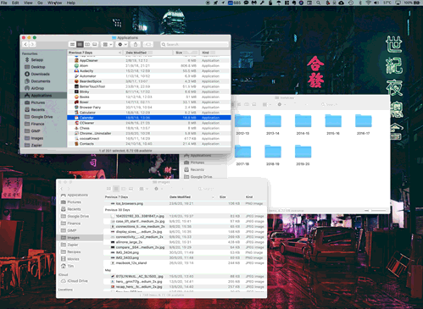Open the View menu in the menu bar

click(x=28, y=3)
